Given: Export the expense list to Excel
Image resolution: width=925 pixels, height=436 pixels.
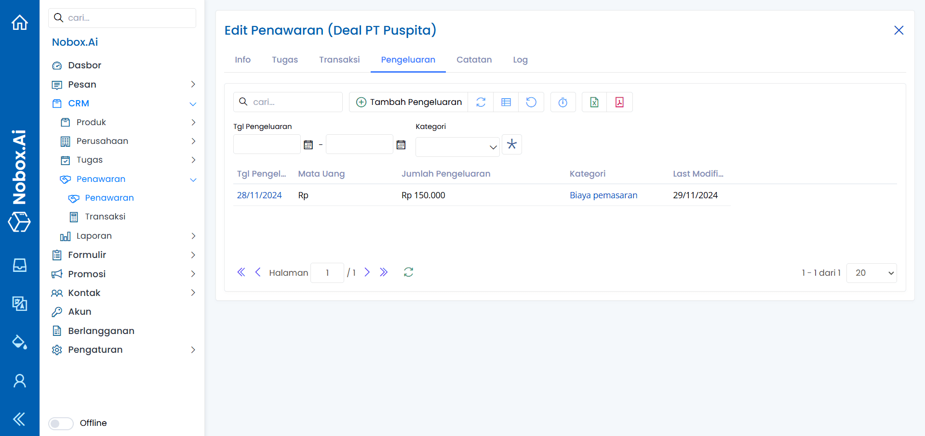Looking at the screenshot, I should tap(594, 102).
